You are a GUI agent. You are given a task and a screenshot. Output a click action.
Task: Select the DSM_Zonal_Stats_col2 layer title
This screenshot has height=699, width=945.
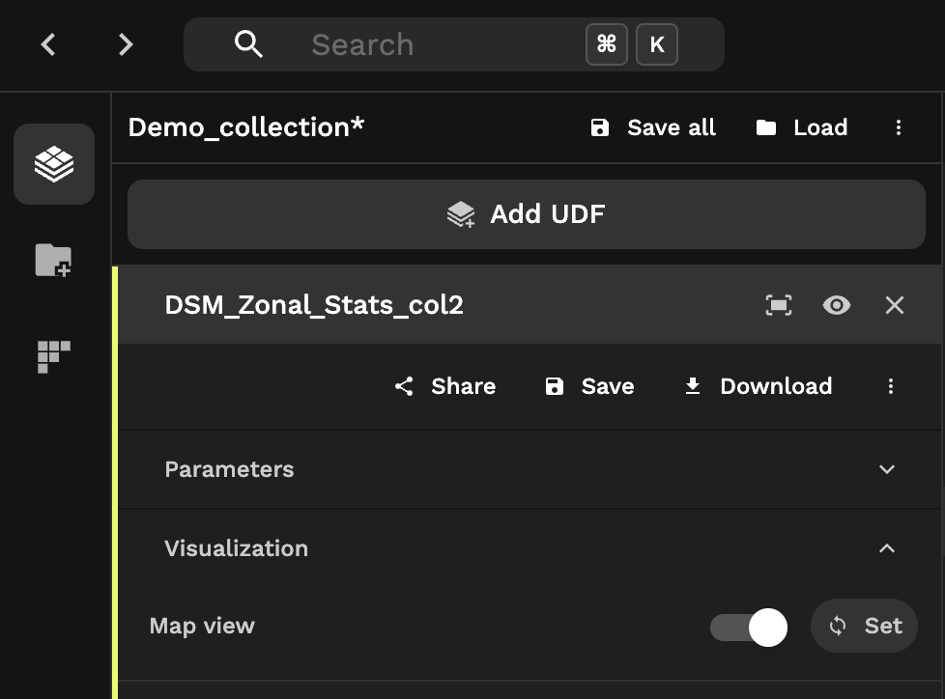[x=314, y=305]
